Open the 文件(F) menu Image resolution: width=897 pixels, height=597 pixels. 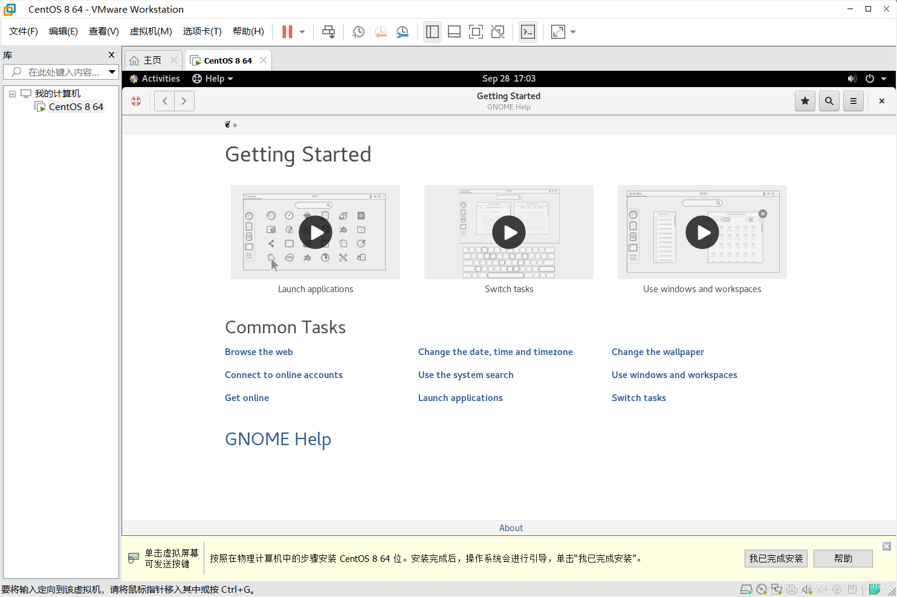tap(24, 31)
